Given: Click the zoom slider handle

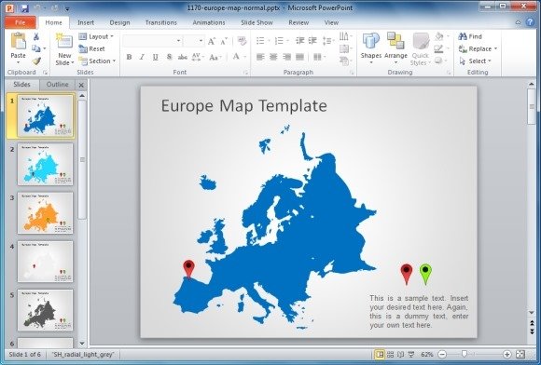Looking at the screenshot, I should point(465,354).
